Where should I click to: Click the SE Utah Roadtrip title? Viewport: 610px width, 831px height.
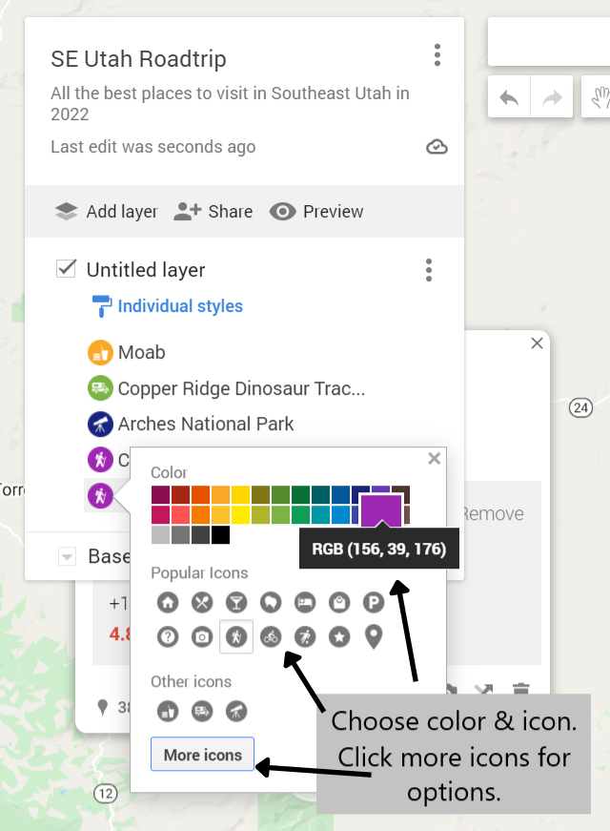tap(138, 59)
